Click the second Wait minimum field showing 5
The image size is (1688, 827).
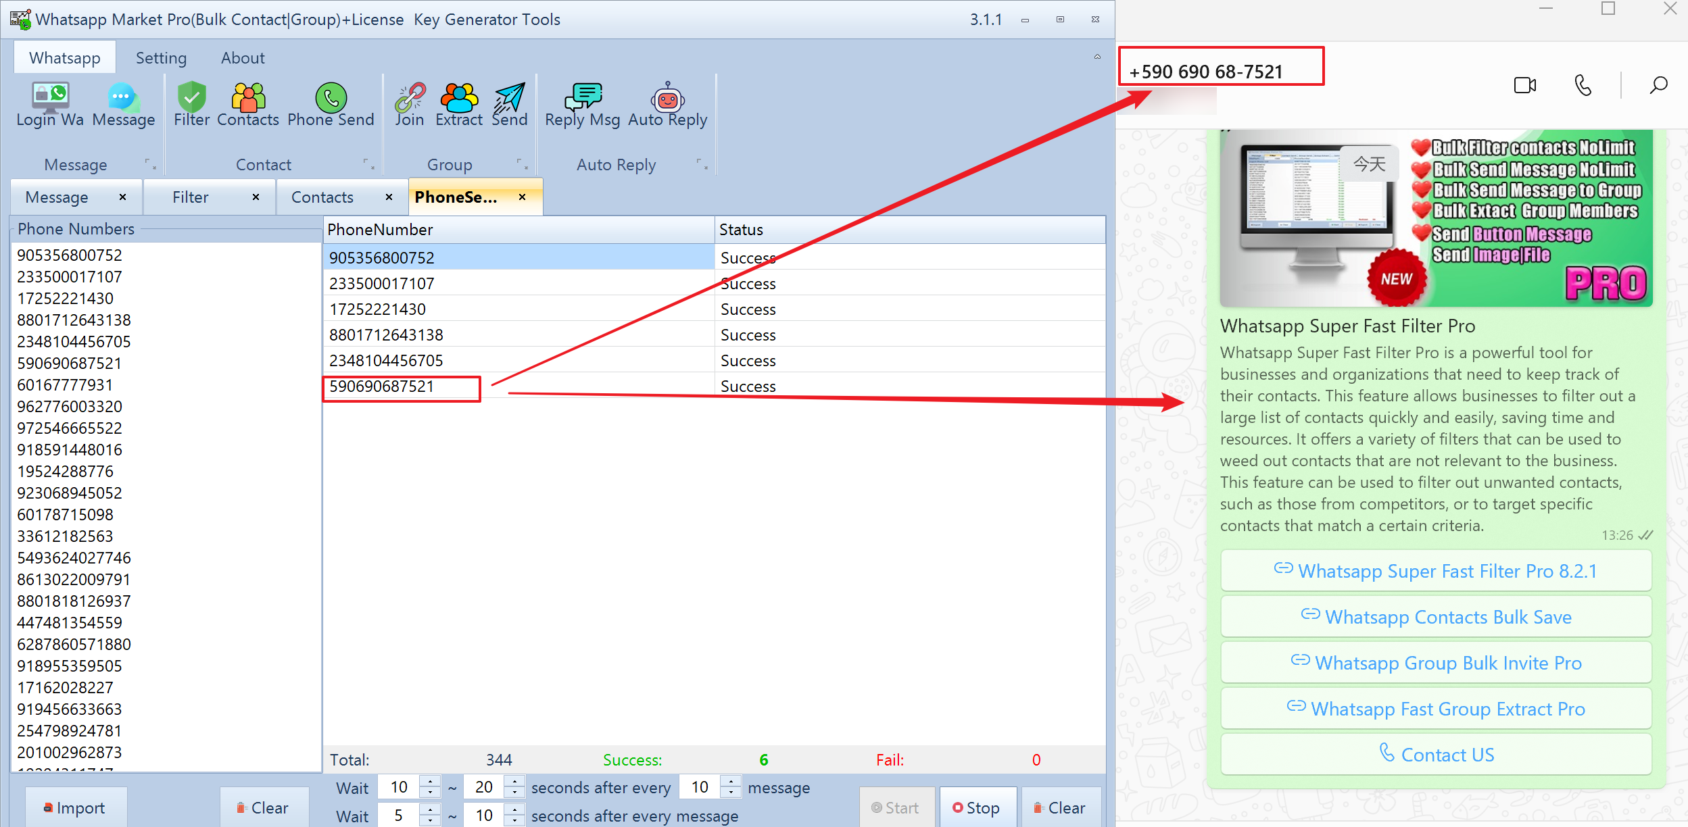399,816
